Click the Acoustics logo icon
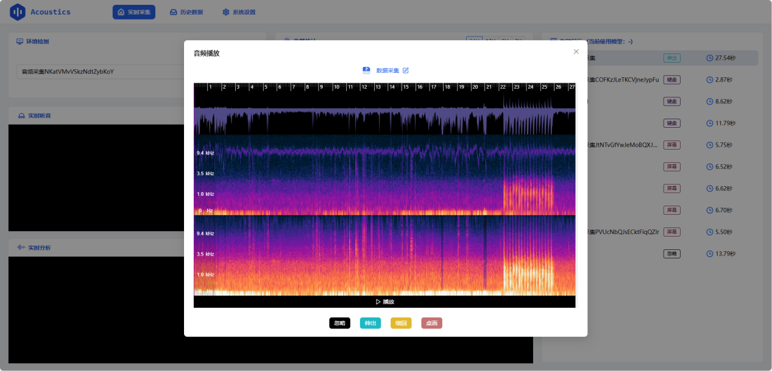772x371 pixels. (18, 12)
